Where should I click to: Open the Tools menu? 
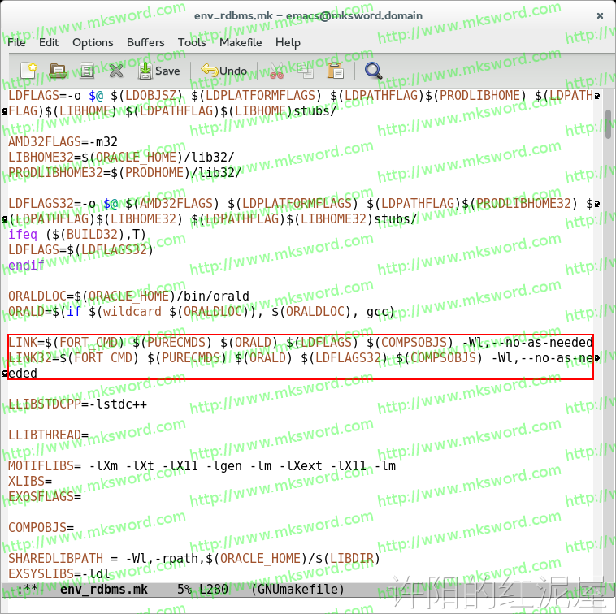pos(192,42)
